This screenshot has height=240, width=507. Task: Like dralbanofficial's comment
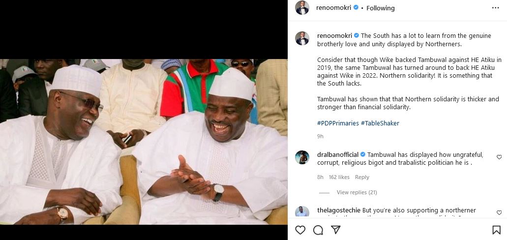499,157
